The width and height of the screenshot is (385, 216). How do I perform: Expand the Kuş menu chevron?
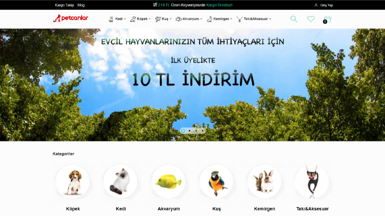(x=170, y=19)
